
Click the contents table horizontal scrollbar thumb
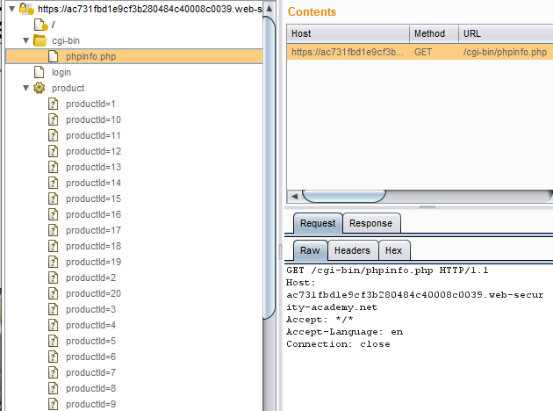[x=344, y=196]
